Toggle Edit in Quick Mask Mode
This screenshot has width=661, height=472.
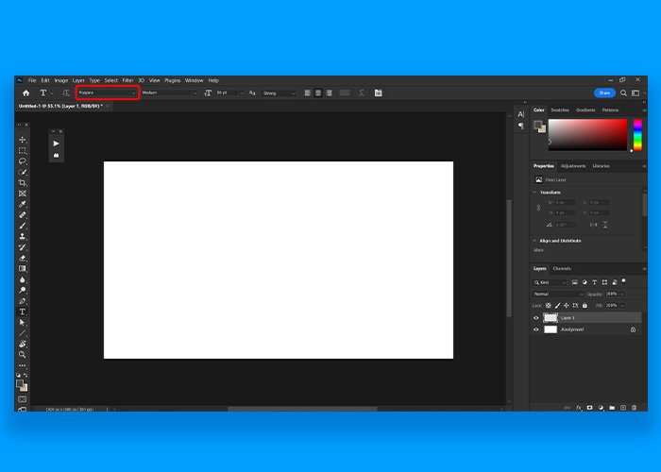23,399
